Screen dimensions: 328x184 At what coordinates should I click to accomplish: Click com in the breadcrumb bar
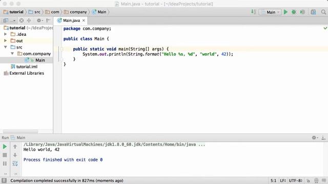click(x=52, y=12)
